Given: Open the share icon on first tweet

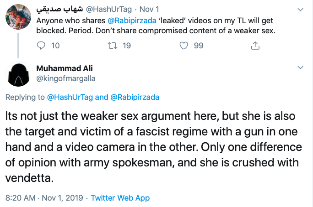Looking at the screenshot, I should 256,46.
